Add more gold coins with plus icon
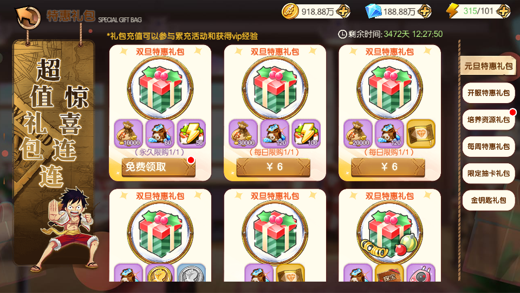The image size is (520, 293). (x=343, y=11)
